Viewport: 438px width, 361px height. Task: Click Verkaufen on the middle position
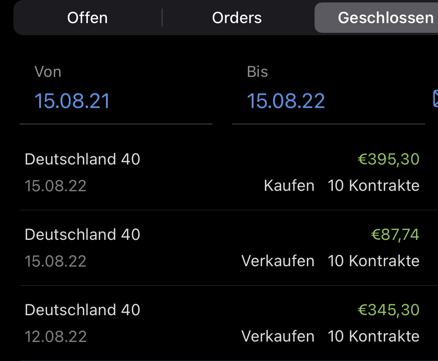coord(278,261)
